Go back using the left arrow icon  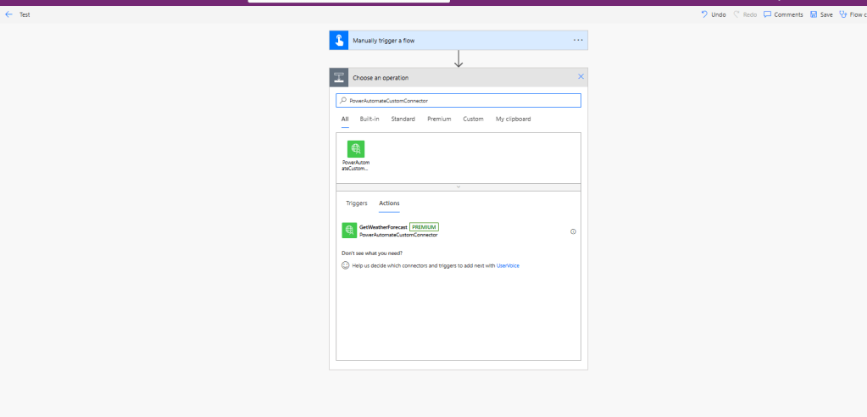click(x=8, y=14)
